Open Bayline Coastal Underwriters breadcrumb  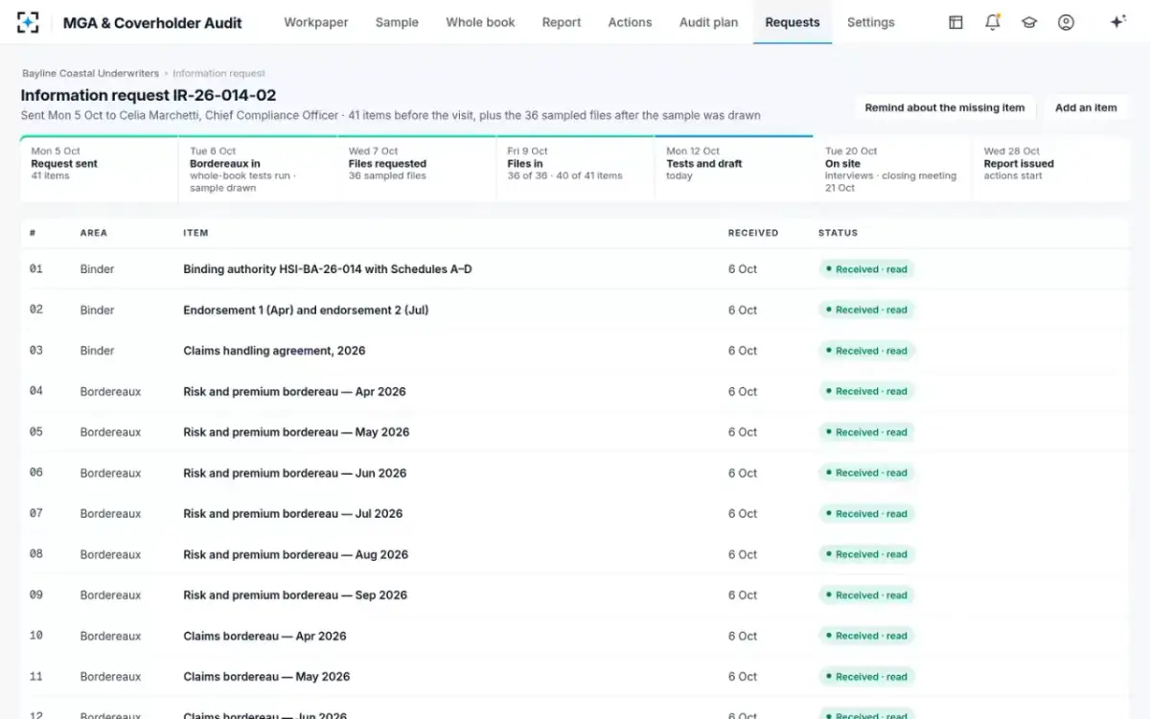91,73
